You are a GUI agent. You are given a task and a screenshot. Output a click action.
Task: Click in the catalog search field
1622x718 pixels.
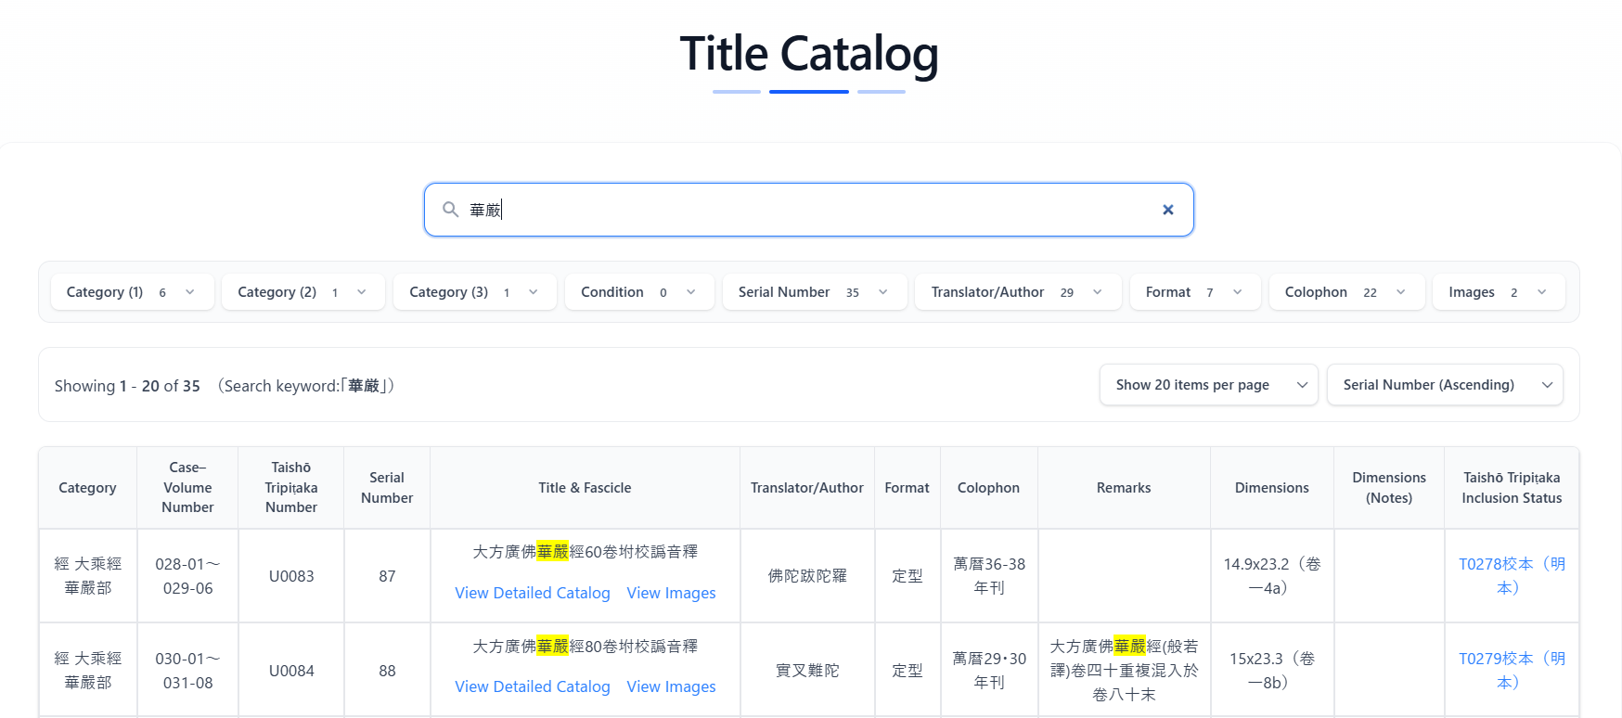tap(807, 210)
